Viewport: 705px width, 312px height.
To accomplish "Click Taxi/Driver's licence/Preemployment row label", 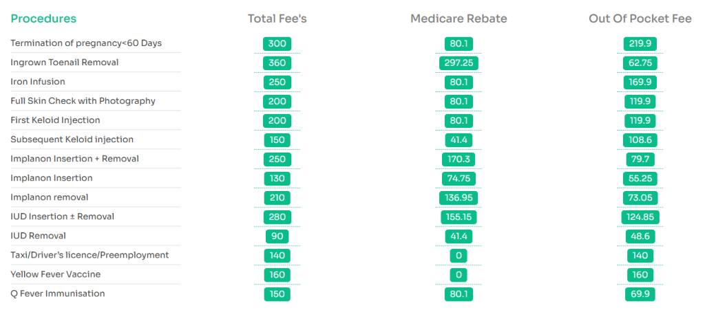I will click(90, 255).
